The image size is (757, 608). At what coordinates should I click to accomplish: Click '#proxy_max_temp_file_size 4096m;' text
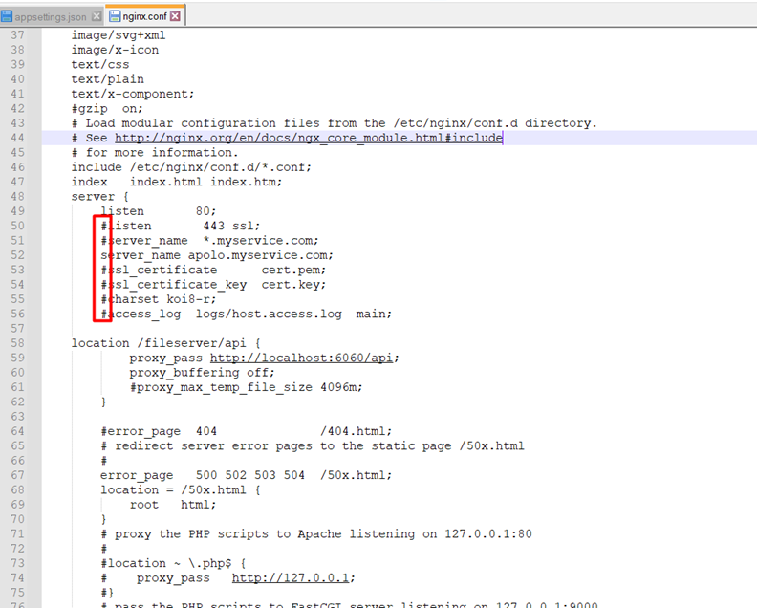click(246, 387)
